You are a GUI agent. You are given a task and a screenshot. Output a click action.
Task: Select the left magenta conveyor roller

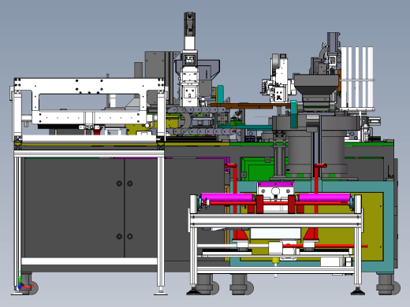coord(227,198)
